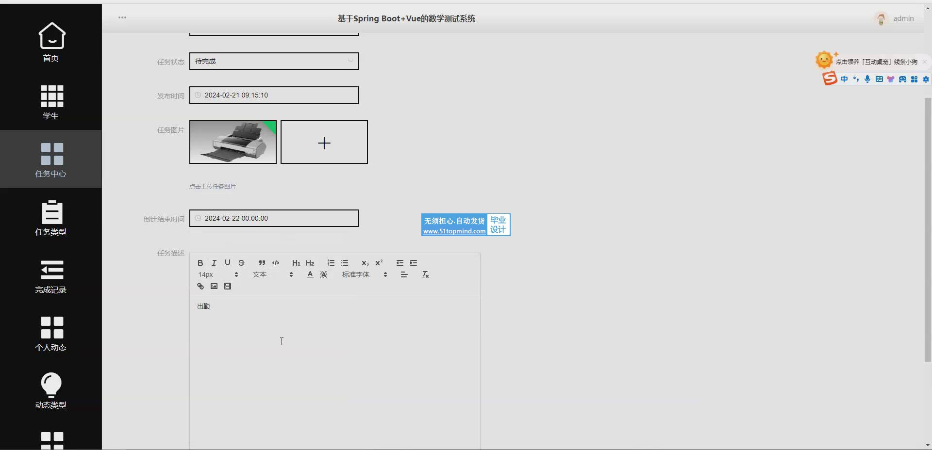This screenshot has width=932, height=450.
Task: Open the 文本 heading style dropdown
Action: click(273, 274)
